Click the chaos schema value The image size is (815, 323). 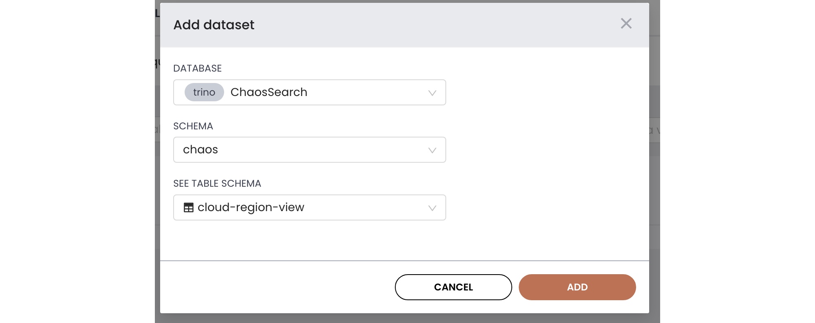click(x=200, y=150)
